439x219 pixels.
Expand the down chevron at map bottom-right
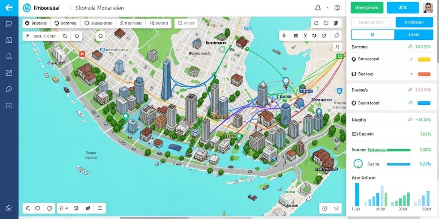pyautogui.click(x=337, y=208)
